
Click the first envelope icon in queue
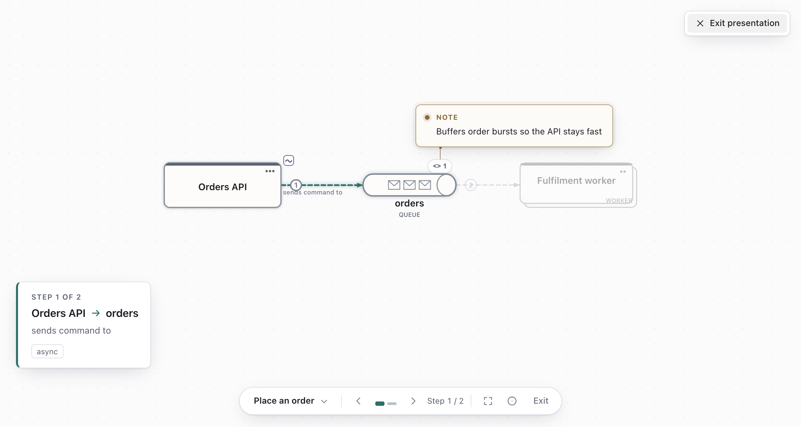click(394, 185)
